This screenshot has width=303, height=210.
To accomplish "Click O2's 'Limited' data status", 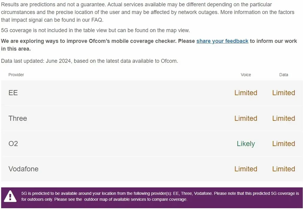I will (x=284, y=144).
